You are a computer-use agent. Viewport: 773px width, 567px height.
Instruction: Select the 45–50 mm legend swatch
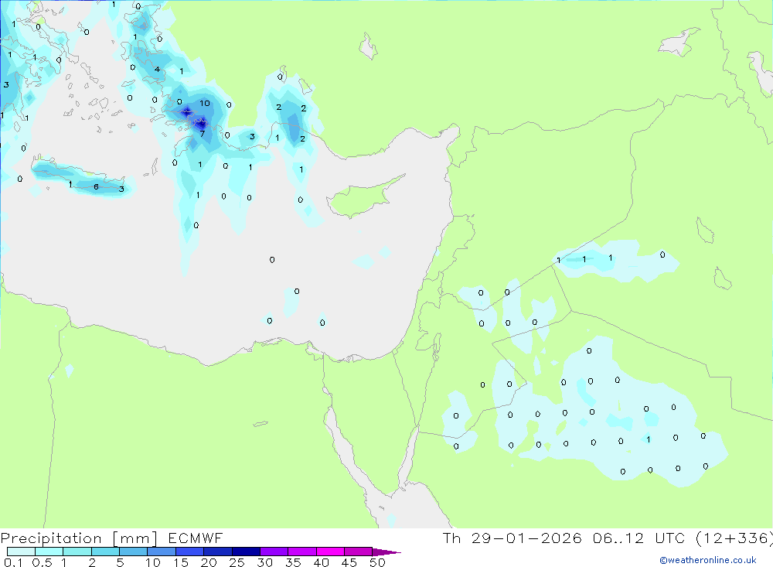[x=359, y=552]
